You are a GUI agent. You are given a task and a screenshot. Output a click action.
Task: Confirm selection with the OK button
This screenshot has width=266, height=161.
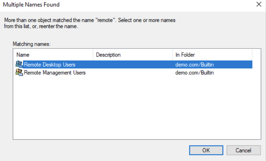point(206,150)
